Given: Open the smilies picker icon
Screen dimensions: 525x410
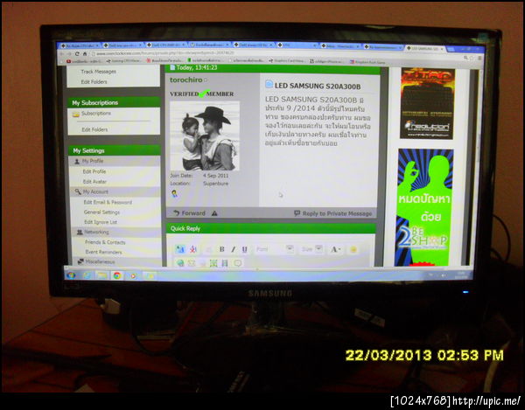Looking at the screenshot, I should 353,249.
